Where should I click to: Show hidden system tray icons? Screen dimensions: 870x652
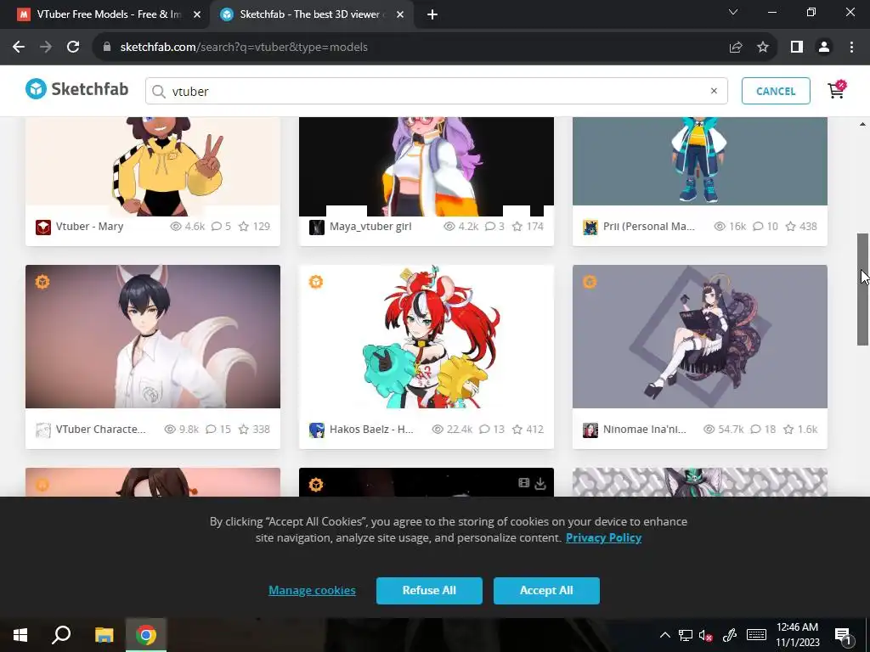[x=664, y=635]
